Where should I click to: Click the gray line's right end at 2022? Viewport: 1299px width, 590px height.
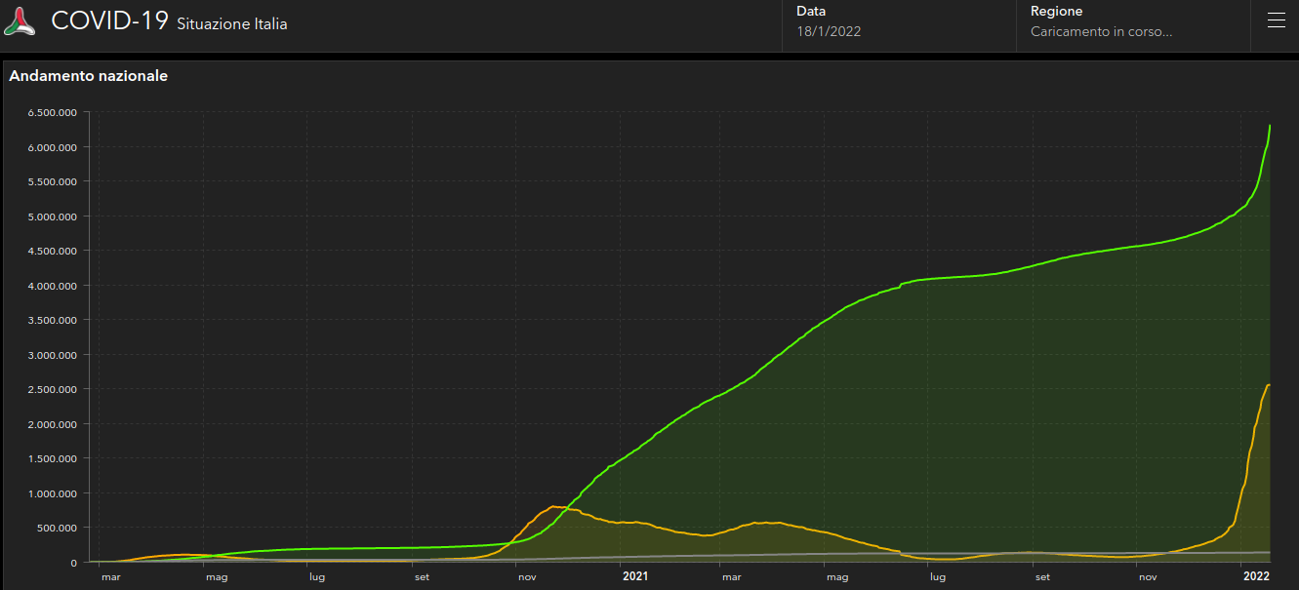tap(1268, 552)
